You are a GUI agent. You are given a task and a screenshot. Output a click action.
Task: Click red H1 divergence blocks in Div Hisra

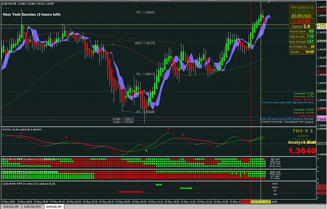[x=131, y=192]
